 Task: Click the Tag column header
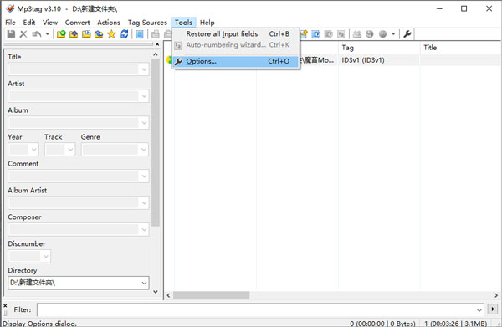pos(379,48)
